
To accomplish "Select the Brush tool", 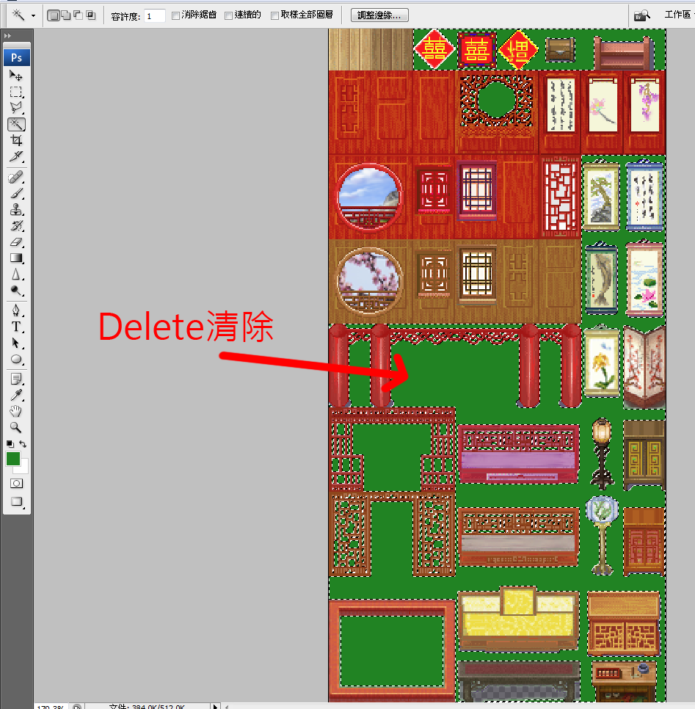I will pyautogui.click(x=16, y=193).
